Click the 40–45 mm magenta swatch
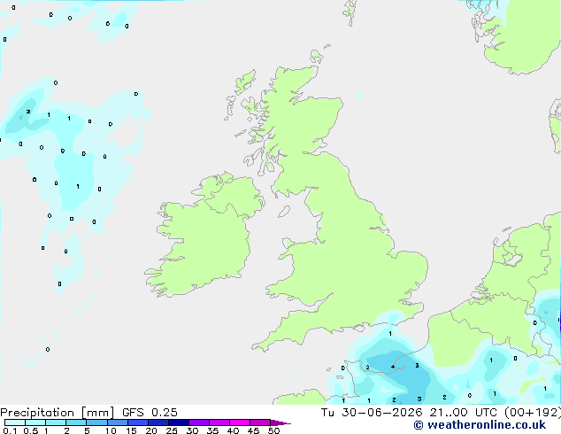 [x=240, y=422]
